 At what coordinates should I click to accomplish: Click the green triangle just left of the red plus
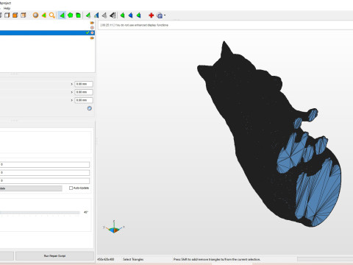139,15
